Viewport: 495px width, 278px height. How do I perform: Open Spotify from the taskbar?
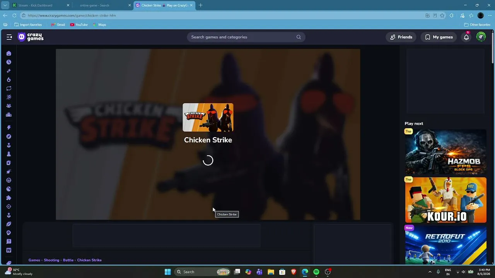[x=316, y=272]
